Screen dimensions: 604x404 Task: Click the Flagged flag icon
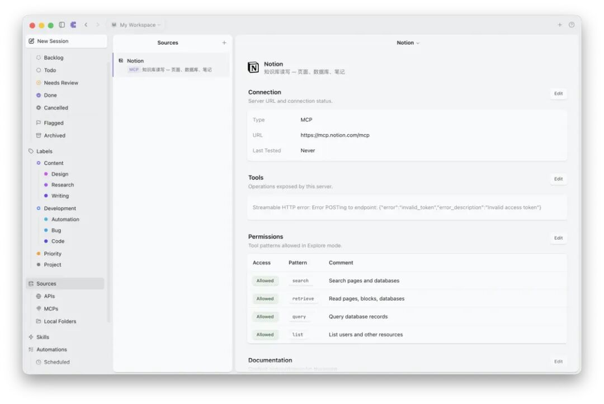coord(39,123)
